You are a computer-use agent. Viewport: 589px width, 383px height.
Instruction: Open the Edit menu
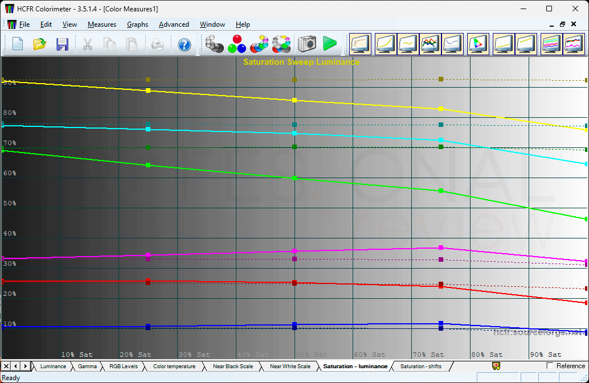(x=46, y=24)
